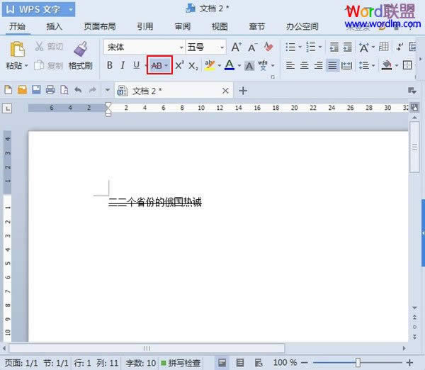Click the bullet list icon

pos(290,47)
